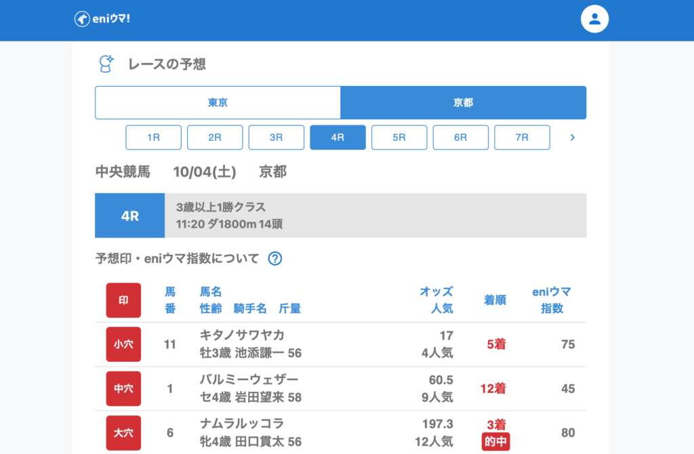Click the red 印 column header badge
Viewport: 694px width, 454px height.
[x=123, y=300]
